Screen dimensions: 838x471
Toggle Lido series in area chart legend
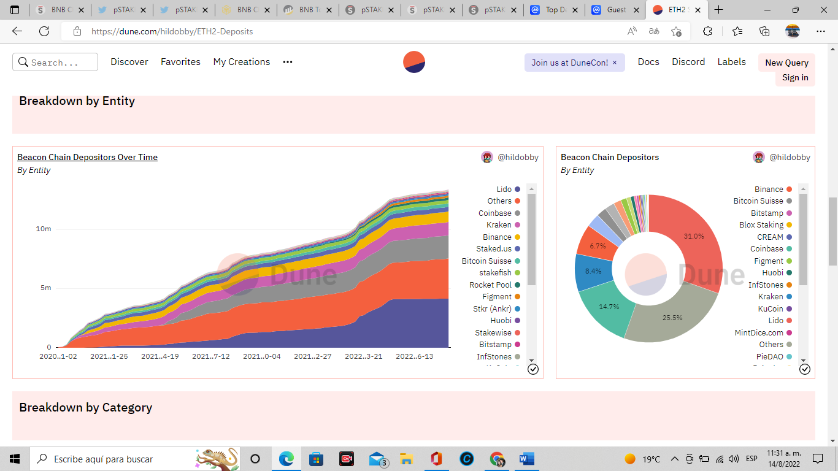point(509,189)
